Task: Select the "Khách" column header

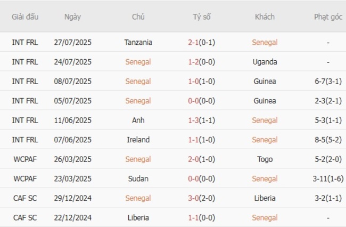Action: coord(265,17)
